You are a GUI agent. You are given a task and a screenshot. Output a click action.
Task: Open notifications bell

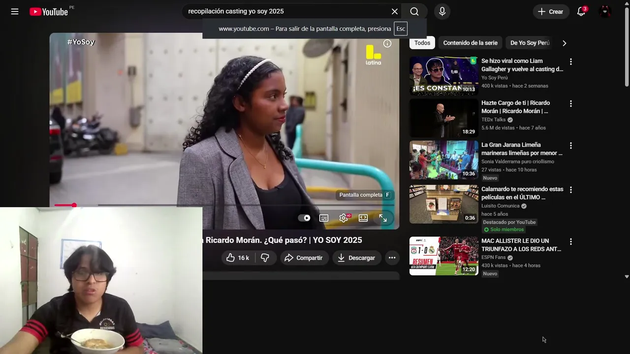(x=581, y=11)
